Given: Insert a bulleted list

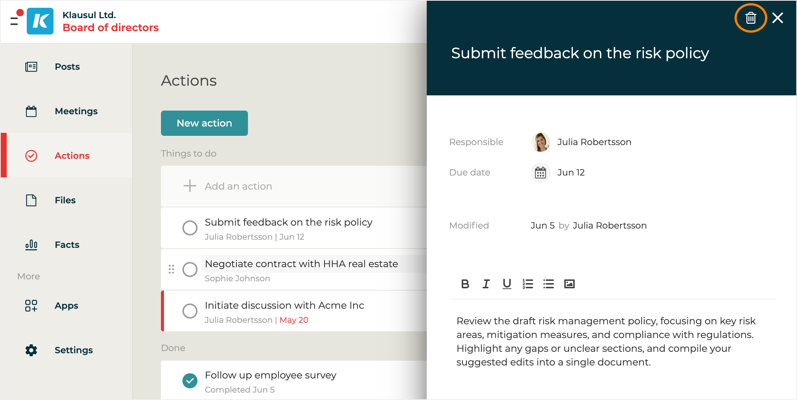Looking at the screenshot, I should (x=548, y=284).
